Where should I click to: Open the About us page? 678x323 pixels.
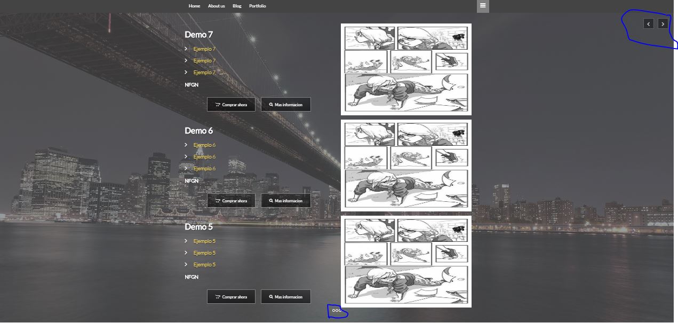(x=216, y=6)
